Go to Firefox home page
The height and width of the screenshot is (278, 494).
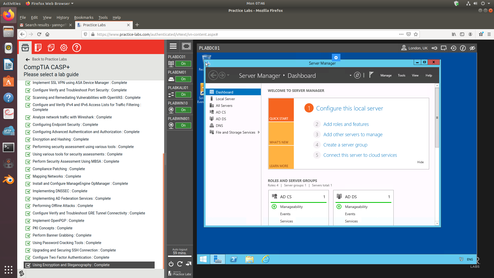[47, 34]
